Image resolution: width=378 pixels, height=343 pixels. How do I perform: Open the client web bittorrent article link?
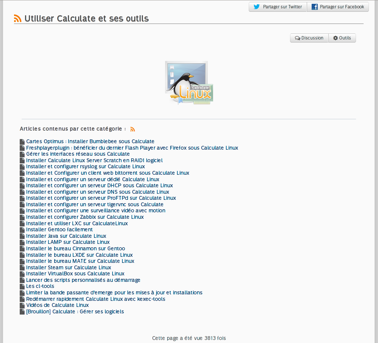coord(108,173)
